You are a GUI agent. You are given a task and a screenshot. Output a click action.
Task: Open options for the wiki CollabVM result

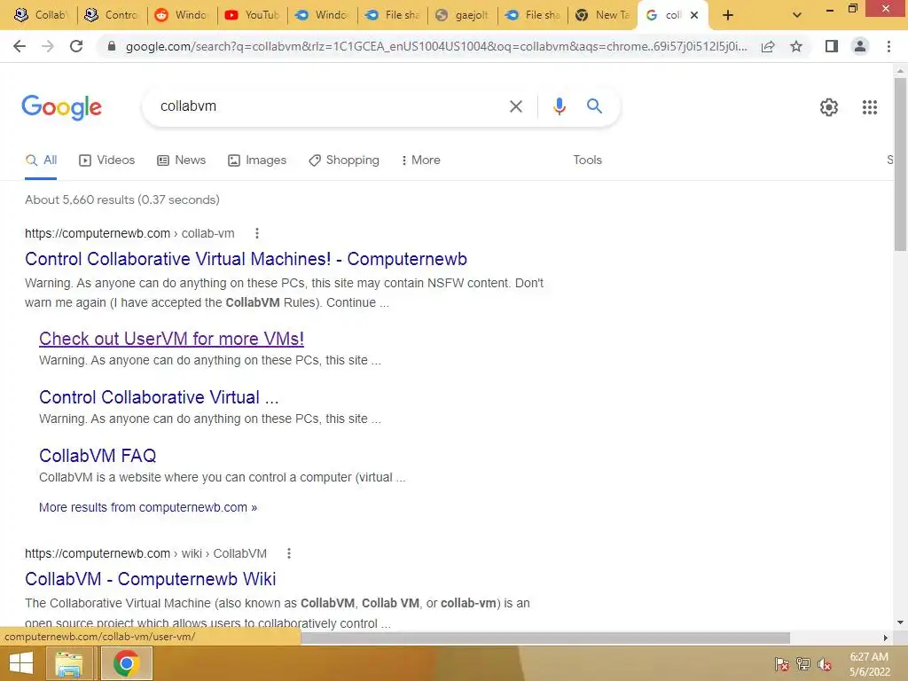289,553
